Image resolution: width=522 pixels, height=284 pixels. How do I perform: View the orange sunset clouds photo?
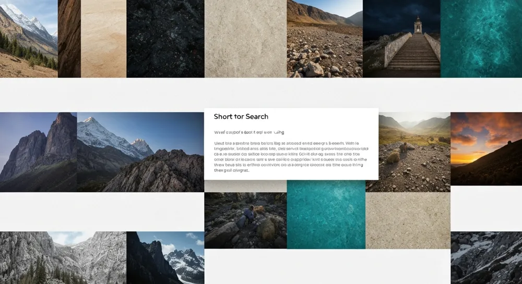(x=486, y=149)
